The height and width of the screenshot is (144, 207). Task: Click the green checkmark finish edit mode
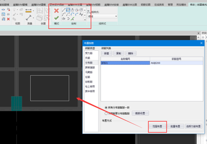[x=56, y=18]
